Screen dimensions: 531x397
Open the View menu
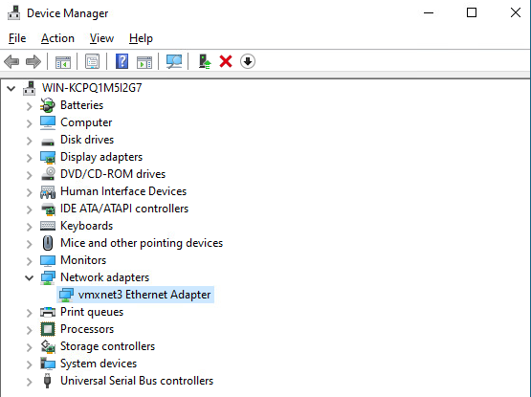tap(101, 38)
